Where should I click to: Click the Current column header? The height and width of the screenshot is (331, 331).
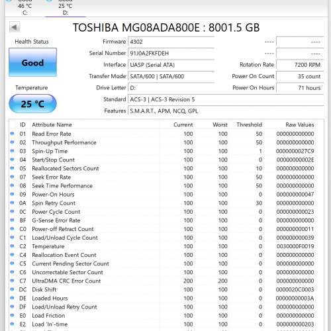(183, 124)
